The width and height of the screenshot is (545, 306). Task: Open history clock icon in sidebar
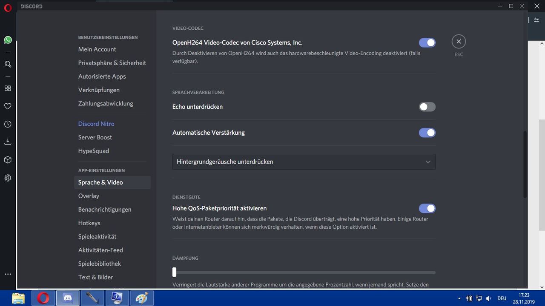(8, 125)
